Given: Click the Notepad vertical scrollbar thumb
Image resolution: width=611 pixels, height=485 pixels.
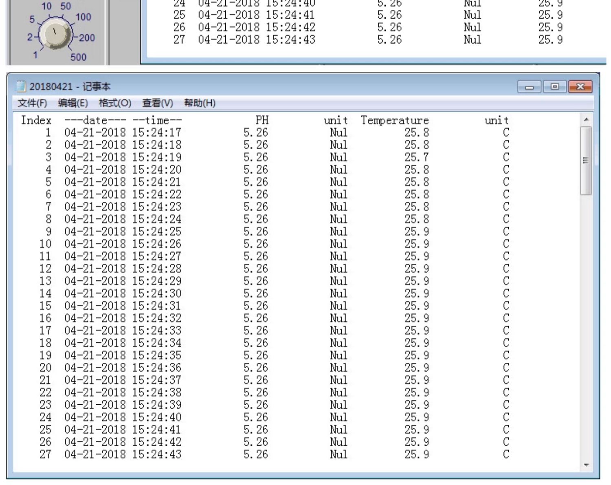Looking at the screenshot, I should click(586, 161).
